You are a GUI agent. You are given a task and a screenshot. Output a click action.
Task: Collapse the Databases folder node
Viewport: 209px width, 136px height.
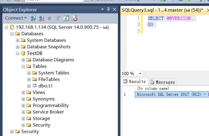click(12, 34)
